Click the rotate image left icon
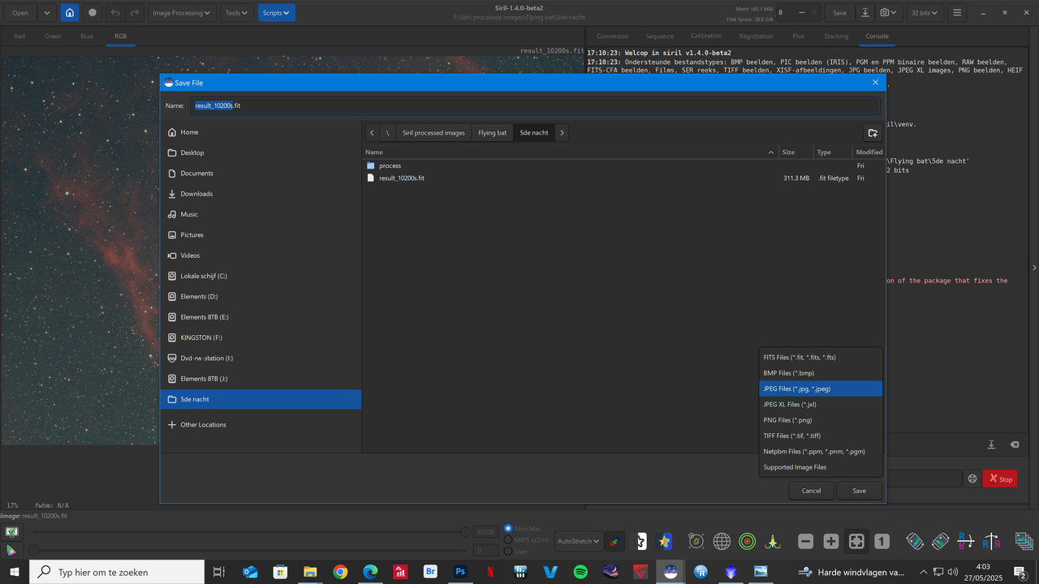The height and width of the screenshot is (584, 1039). 915,541
